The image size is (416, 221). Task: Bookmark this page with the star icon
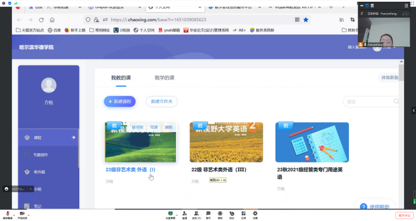pos(306,20)
